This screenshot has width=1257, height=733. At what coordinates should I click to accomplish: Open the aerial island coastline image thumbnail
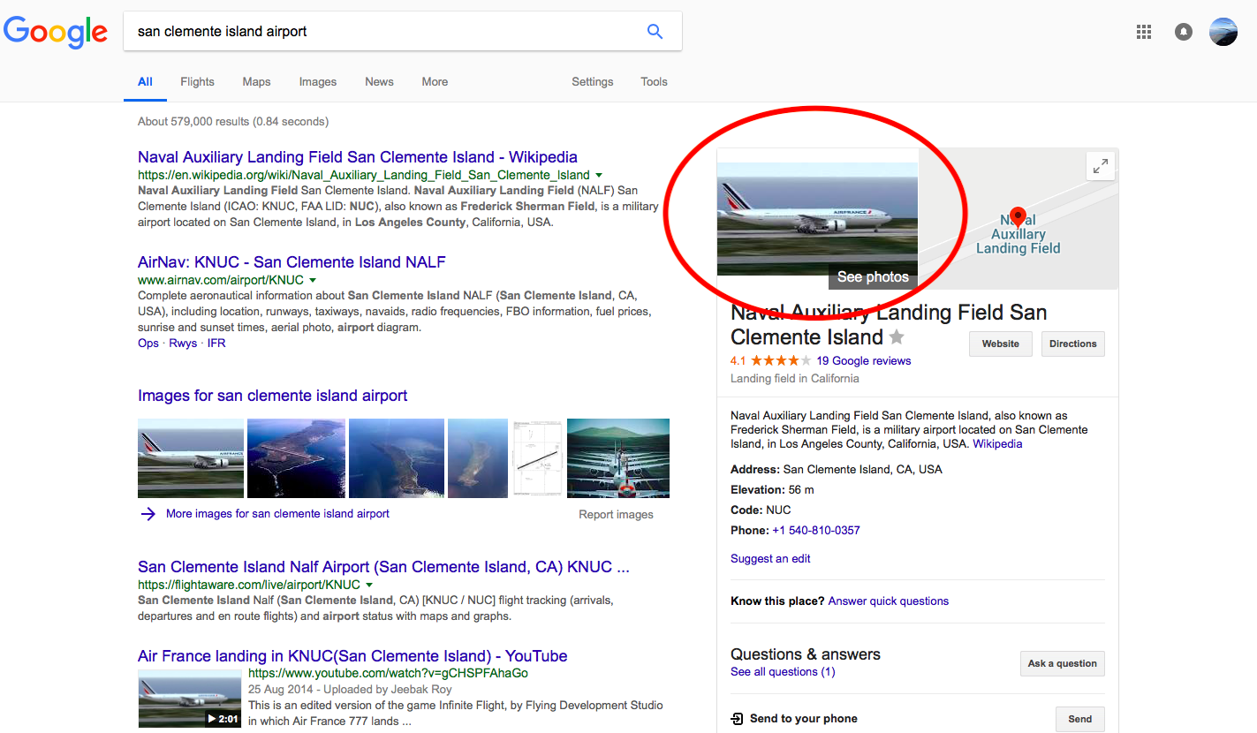pyautogui.click(x=297, y=458)
